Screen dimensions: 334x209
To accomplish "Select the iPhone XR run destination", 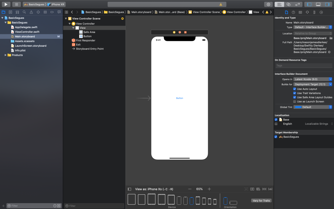I will tap(56, 4).
